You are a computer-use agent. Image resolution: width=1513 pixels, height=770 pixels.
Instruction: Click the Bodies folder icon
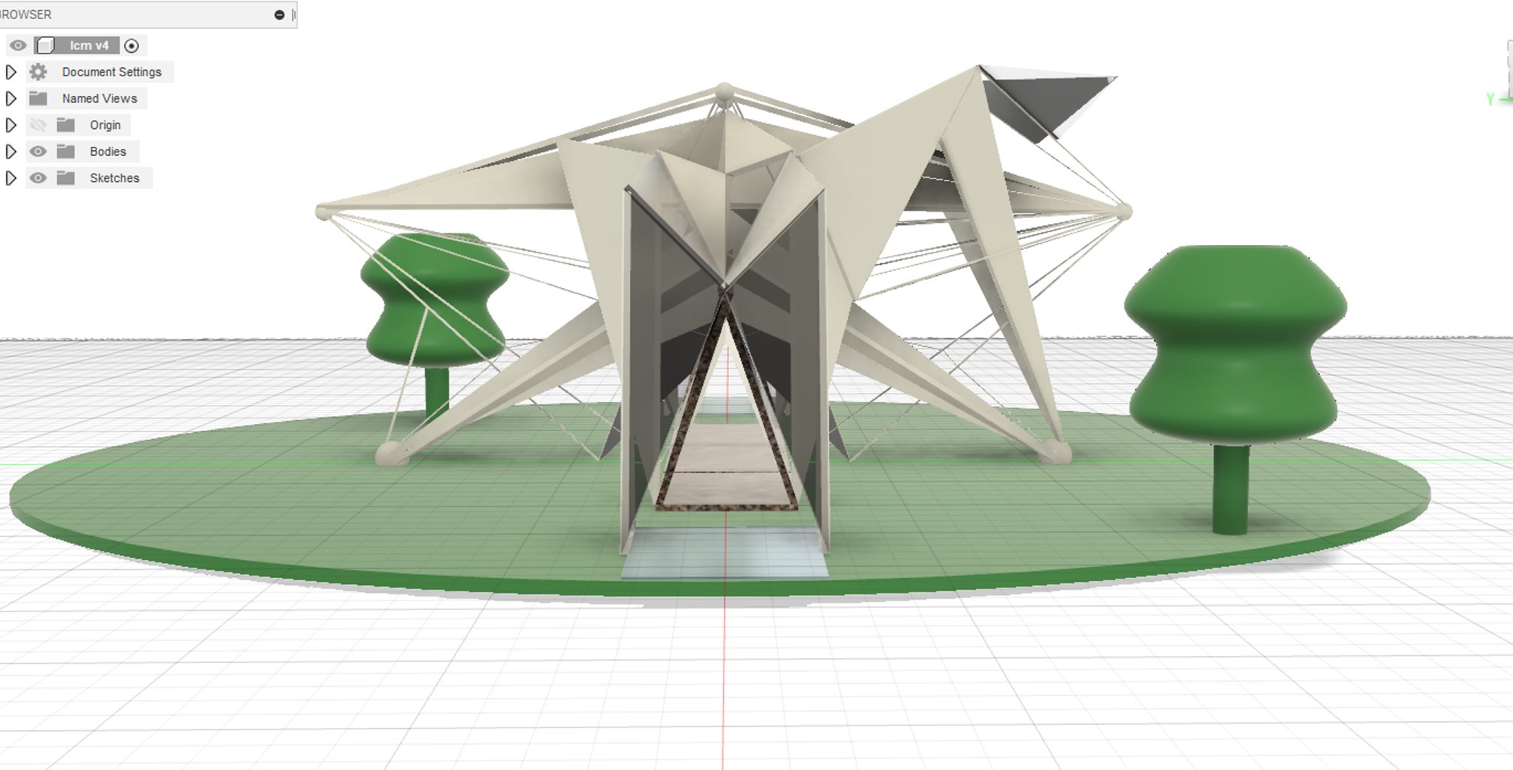click(66, 151)
